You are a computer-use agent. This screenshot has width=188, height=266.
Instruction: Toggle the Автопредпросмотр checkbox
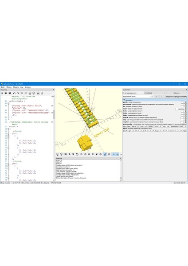click(x=123, y=93)
